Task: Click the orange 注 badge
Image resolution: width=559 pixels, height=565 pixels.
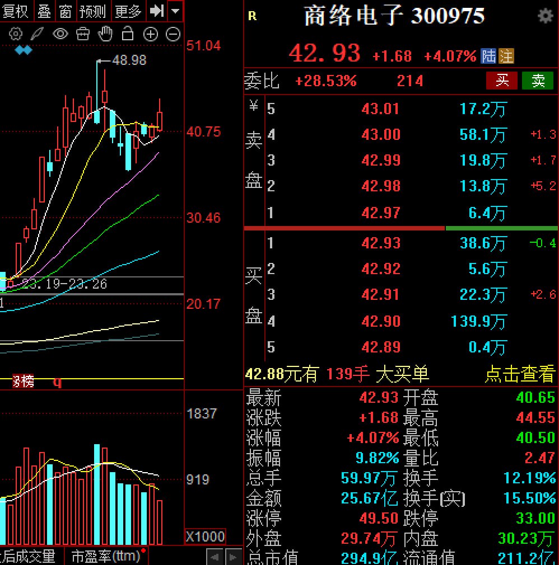Action: point(506,56)
